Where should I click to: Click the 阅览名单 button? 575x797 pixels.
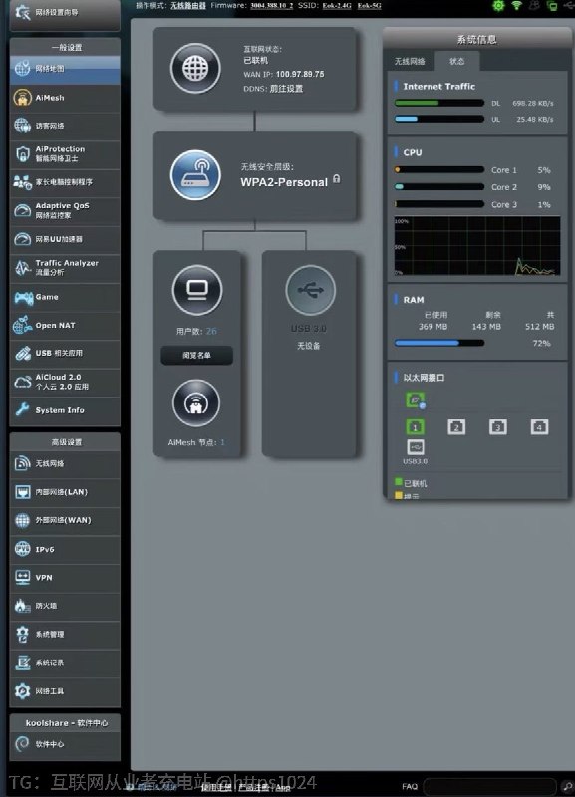pos(196,356)
